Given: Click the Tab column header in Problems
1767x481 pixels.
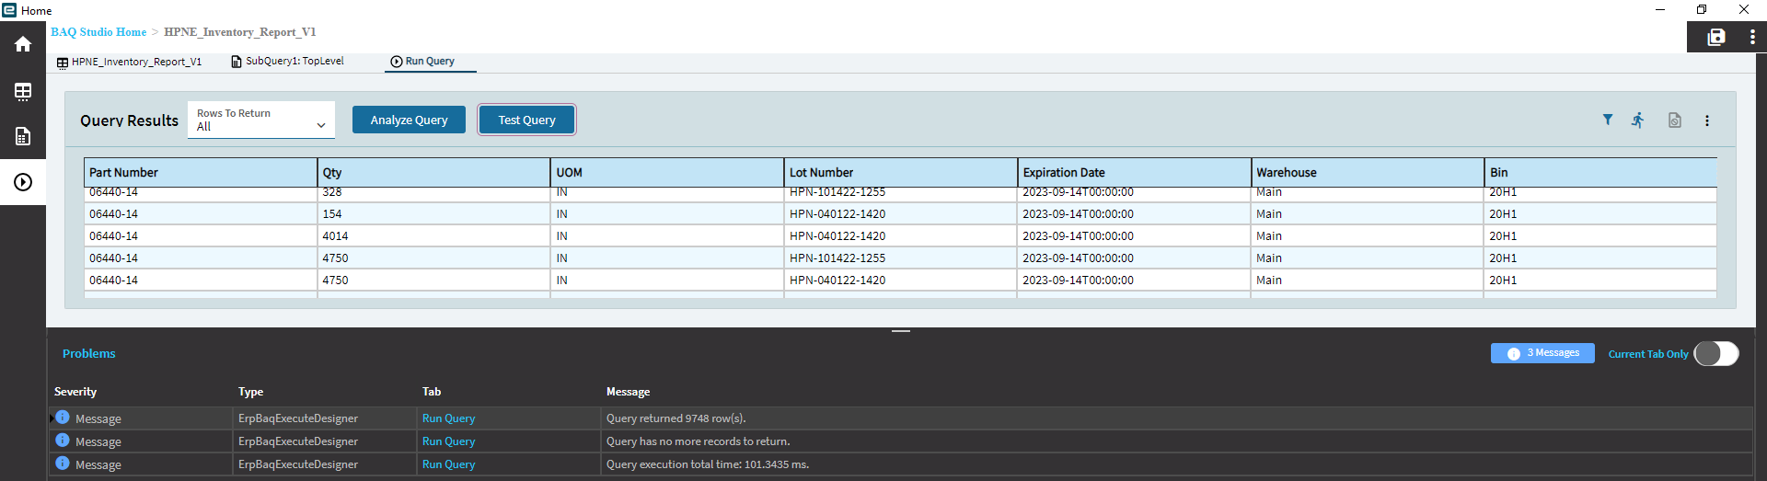Looking at the screenshot, I should tap(432, 391).
